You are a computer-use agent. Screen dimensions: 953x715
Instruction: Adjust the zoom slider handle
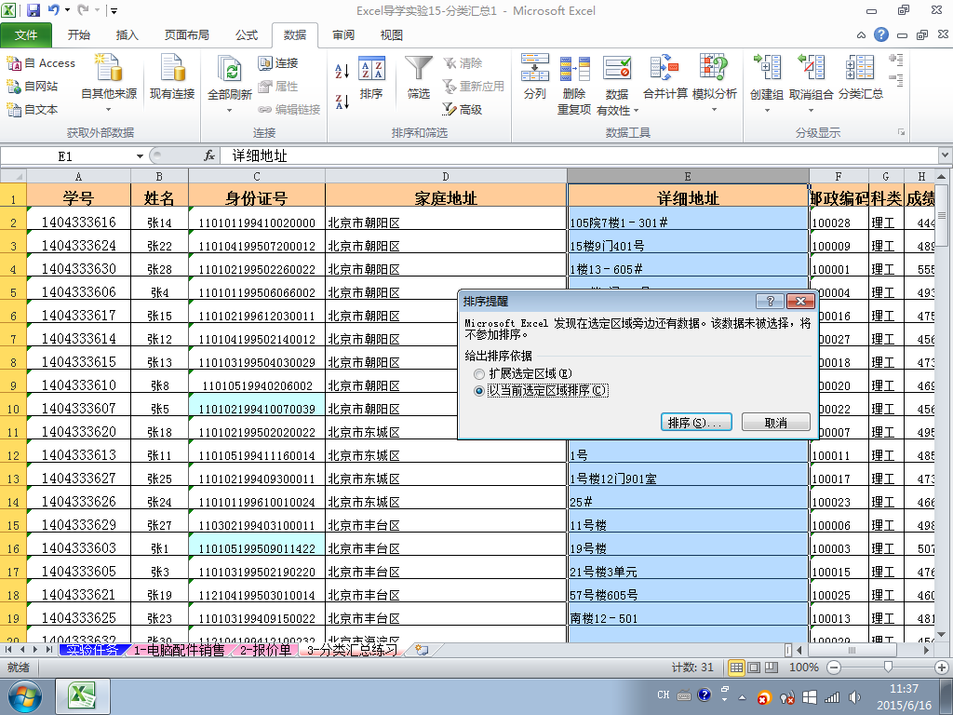click(888, 667)
